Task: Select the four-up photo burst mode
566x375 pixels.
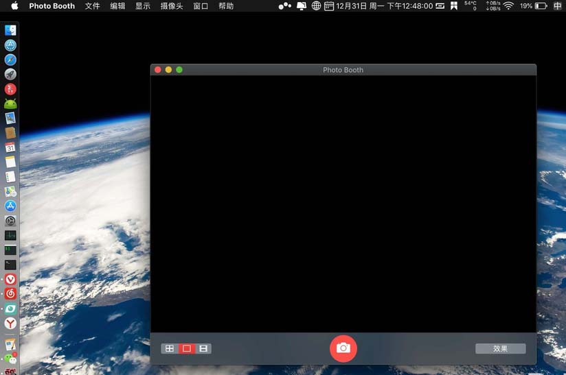Action: pos(170,349)
